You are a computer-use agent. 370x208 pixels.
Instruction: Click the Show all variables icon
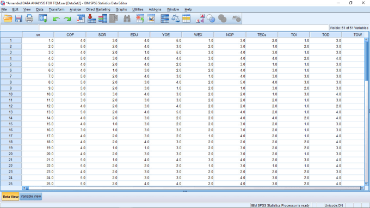pyautogui.click(x=222, y=19)
